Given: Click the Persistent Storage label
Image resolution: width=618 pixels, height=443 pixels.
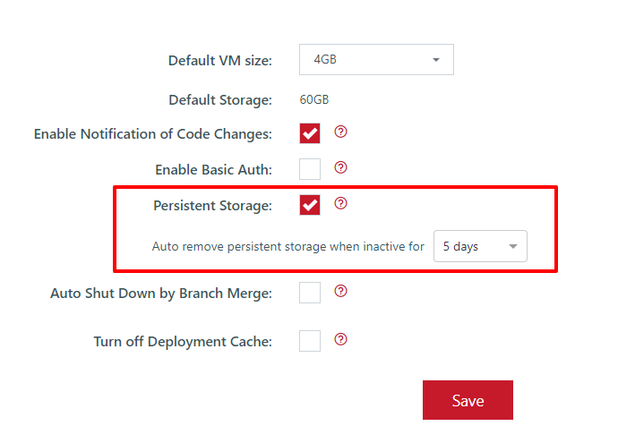Looking at the screenshot, I should click(x=213, y=206).
